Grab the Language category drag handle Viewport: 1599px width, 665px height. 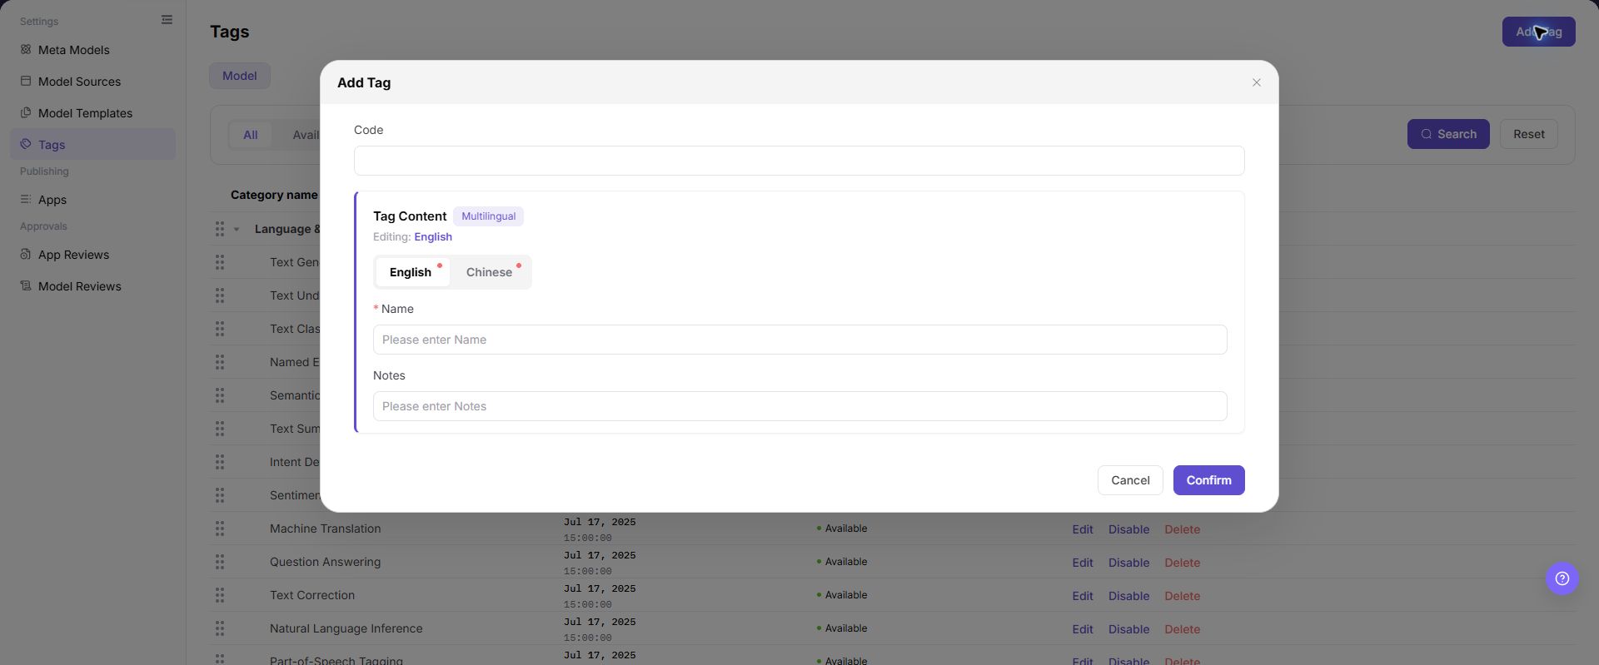[220, 229]
